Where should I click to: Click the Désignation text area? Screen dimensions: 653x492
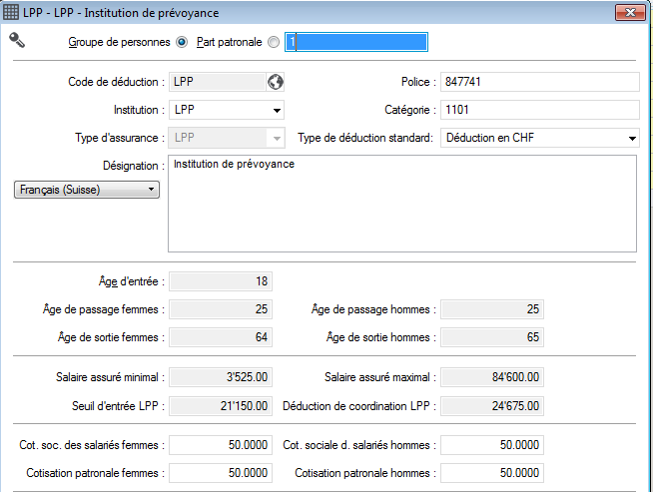[x=402, y=204]
